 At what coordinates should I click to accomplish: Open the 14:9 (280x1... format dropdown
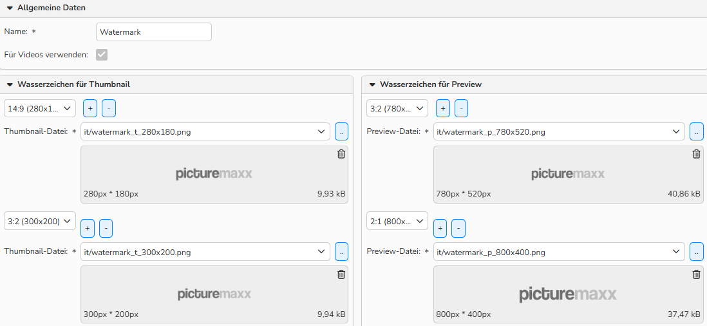tap(40, 108)
